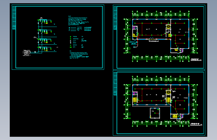Click the large yellow staircase beside lower plan elevator
217x140 pixels.
point(168,100)
